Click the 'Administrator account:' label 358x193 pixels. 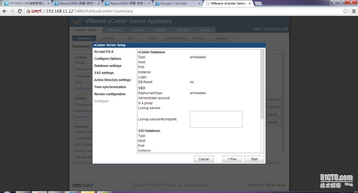154,98
